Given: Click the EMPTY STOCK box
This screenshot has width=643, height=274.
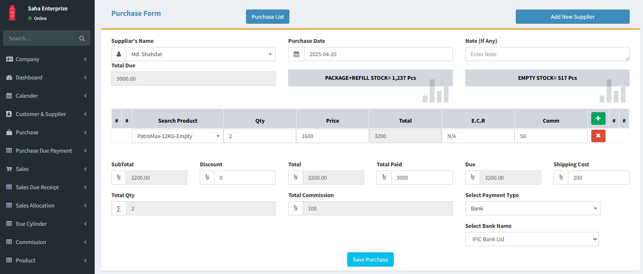Looking at the screenshot, I should tap(547, 78).
